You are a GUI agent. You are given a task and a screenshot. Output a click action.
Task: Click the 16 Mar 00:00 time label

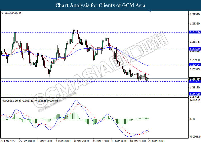point(119,141)
